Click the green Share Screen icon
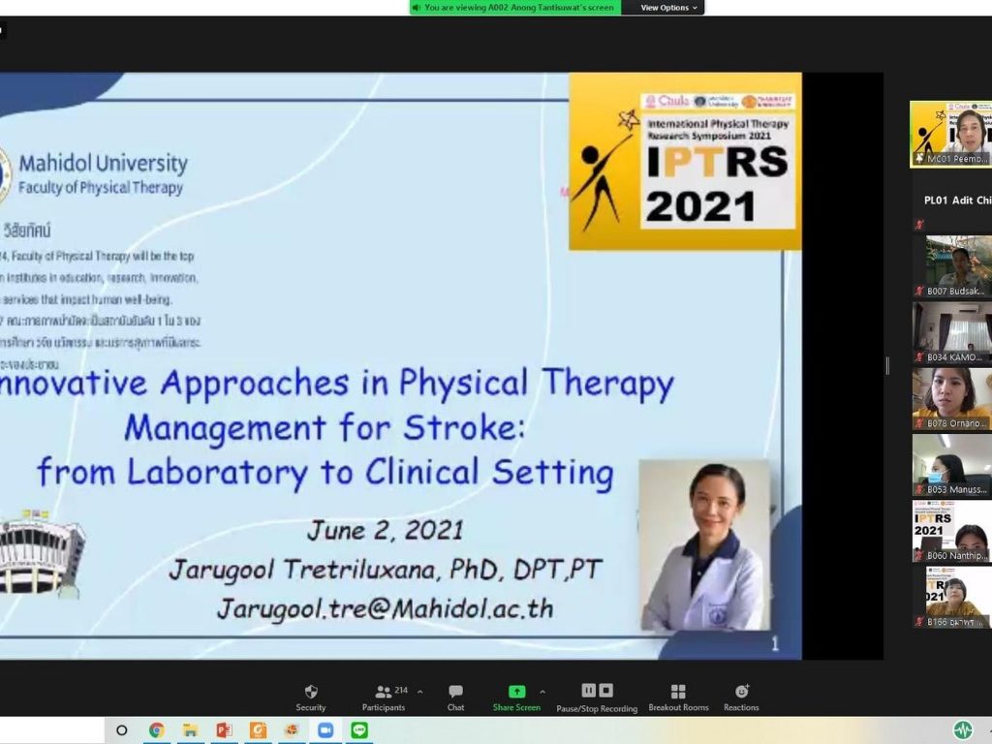The height and width of the screenshot is (744, 992). (x=517, y=691)
